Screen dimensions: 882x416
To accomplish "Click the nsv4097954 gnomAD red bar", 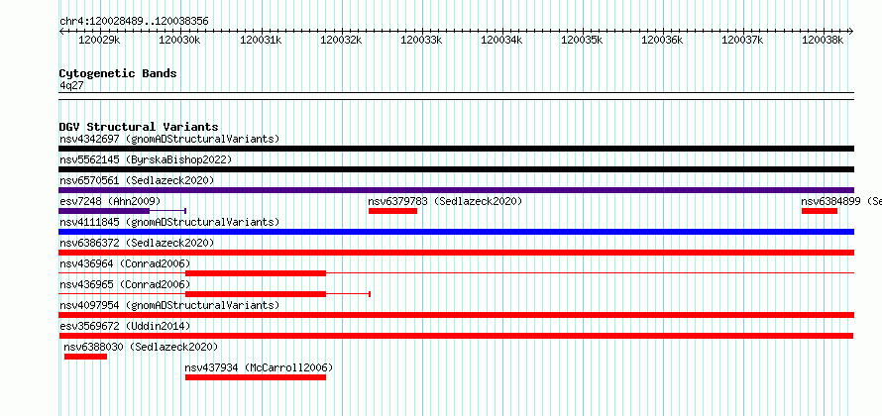I will coord(456,315).
